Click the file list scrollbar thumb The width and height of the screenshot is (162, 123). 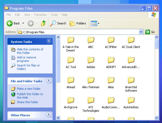(156, 44)
